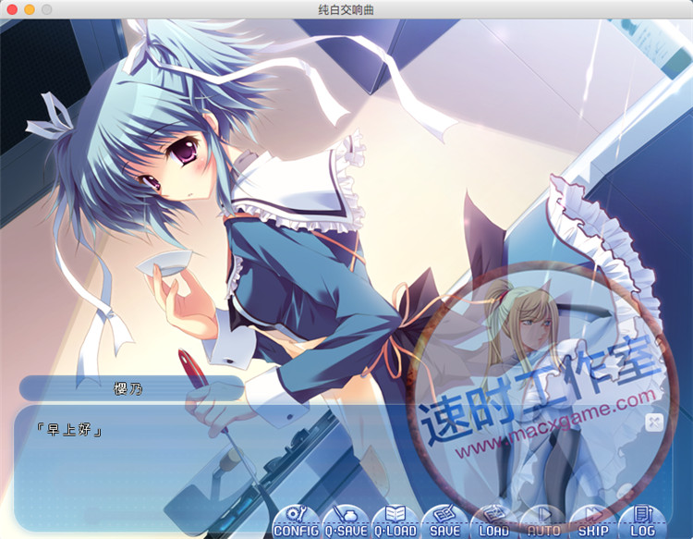Toggle AUTO play mode
This screenshot has height=539, width=693.
tap(544, 522)
